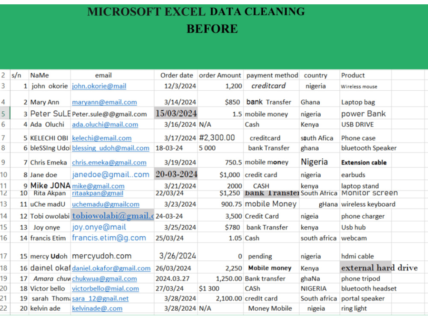Screen dimensions: 428x321
Task: Select the 'Order date' header cell
Action: (x=176, y=75)
